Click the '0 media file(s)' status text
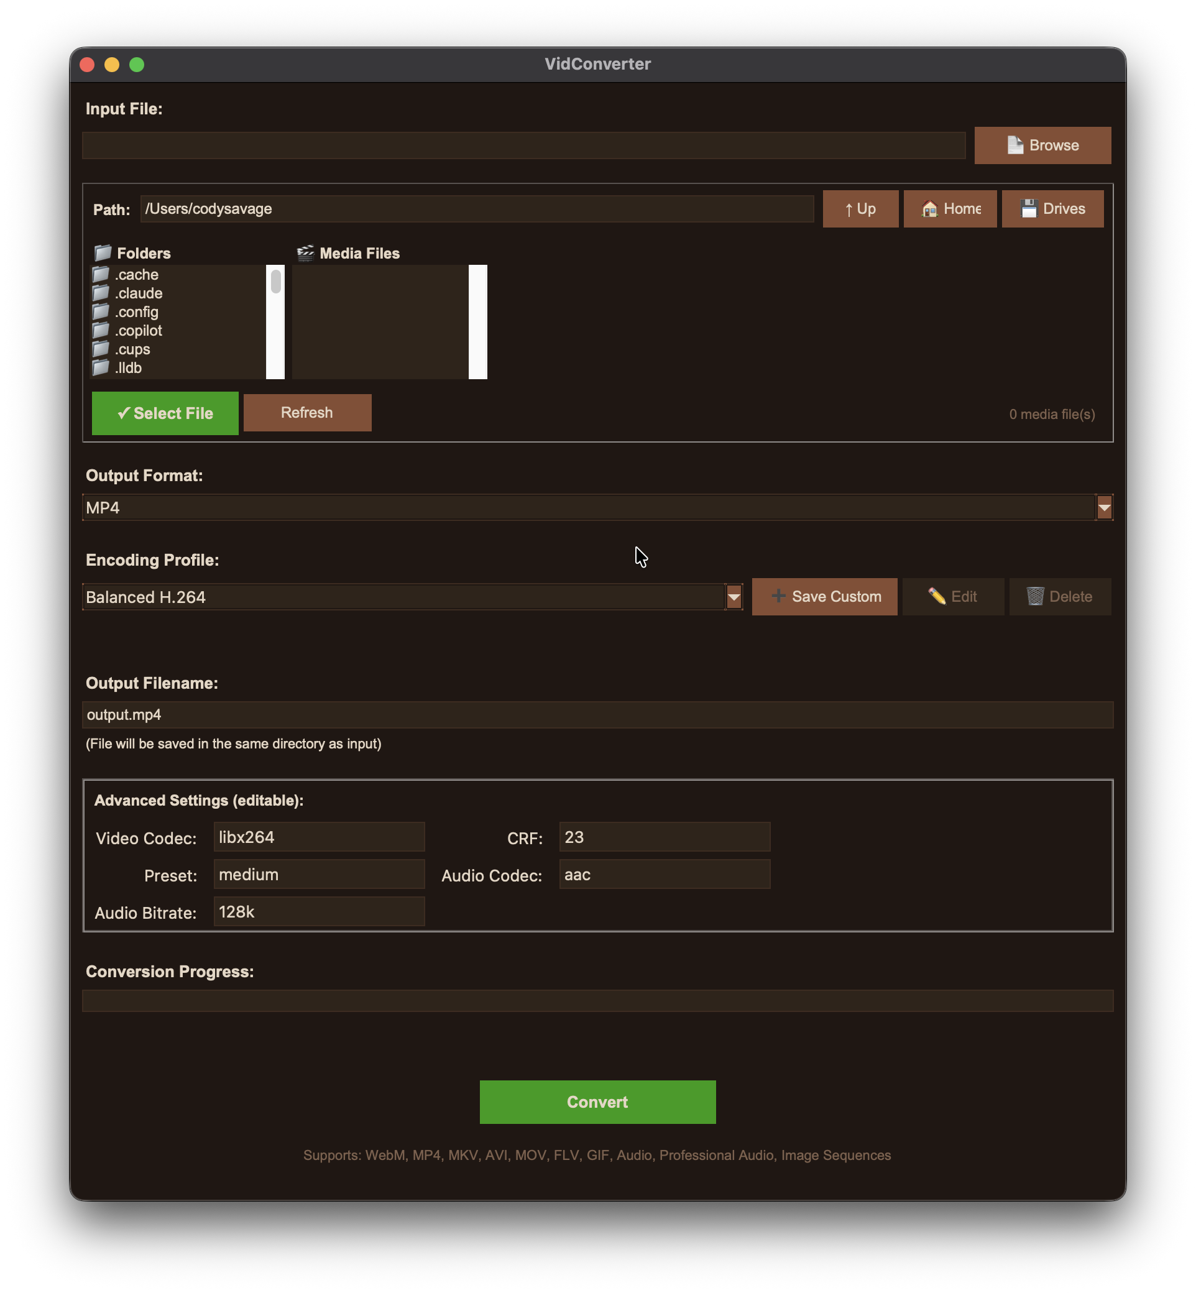Screen dimensions: 1196x1293 coord(1052,414)
